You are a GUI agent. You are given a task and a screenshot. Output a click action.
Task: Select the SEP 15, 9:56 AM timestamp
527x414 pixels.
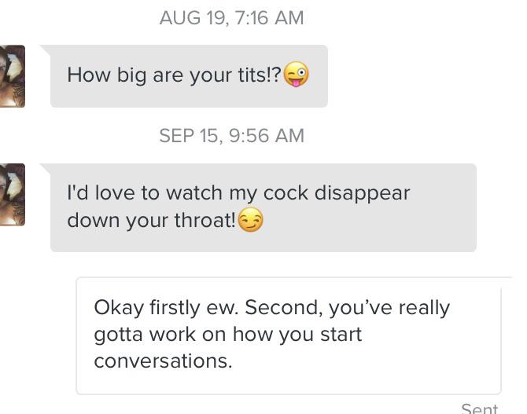(231, 136)
